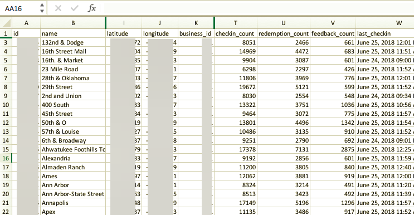The image size is (414, 215).
Task: Click last_checkin 'June 24, 2018 09:34' cell
Action: (385, 96)
